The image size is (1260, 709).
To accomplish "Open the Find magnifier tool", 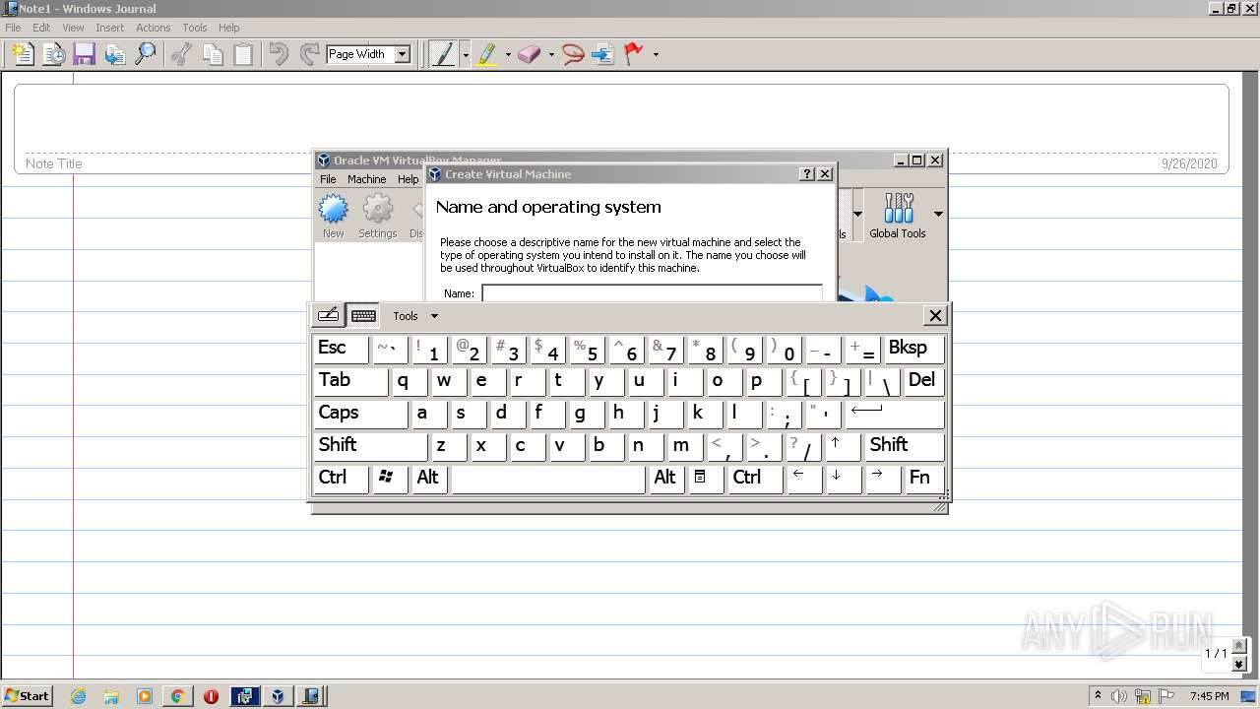I will (146, 54).
